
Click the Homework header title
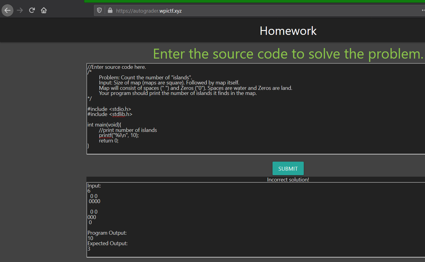[288, 31]
